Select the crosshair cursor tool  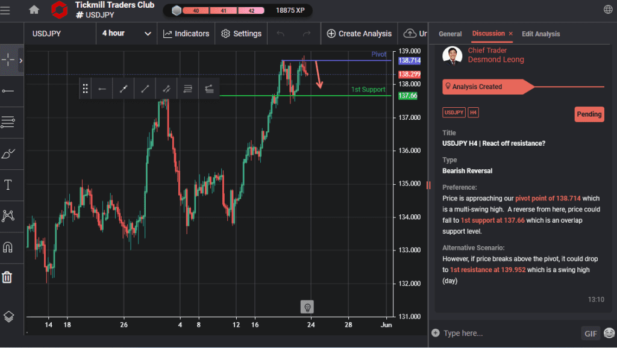point(9,59)
